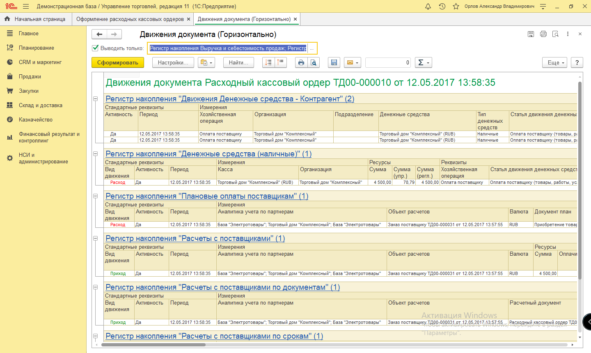Open the Sigma sum dropdown
Screen dimensions: 591x353
[424, 62]
